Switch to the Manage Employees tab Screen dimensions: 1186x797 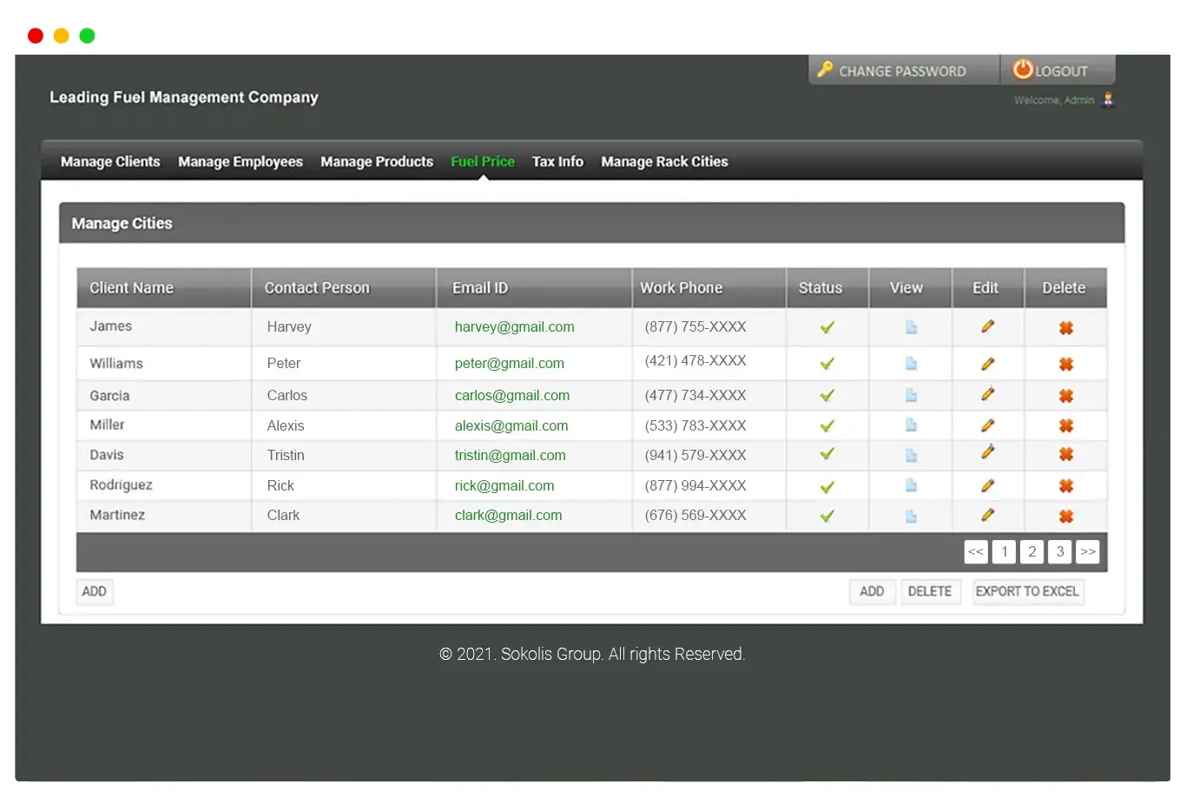coord(240,161)
